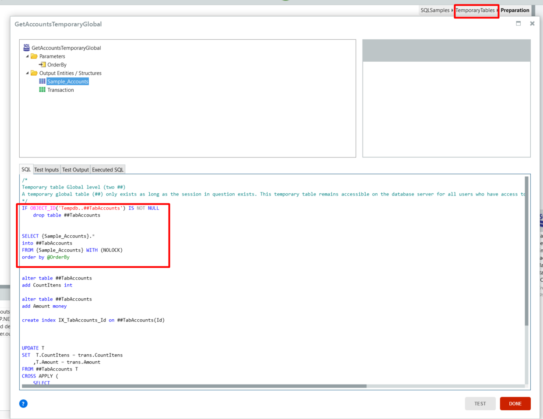Open help with the blue question mark icon
The width and height of the screenshot is (543, 419).
click(23, 403)
